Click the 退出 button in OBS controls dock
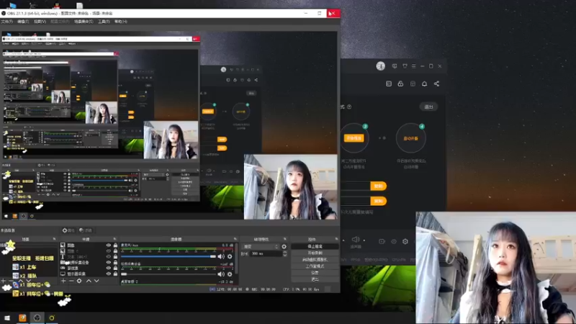The width and height of the screenshot is (576, 324). point(315,279)
